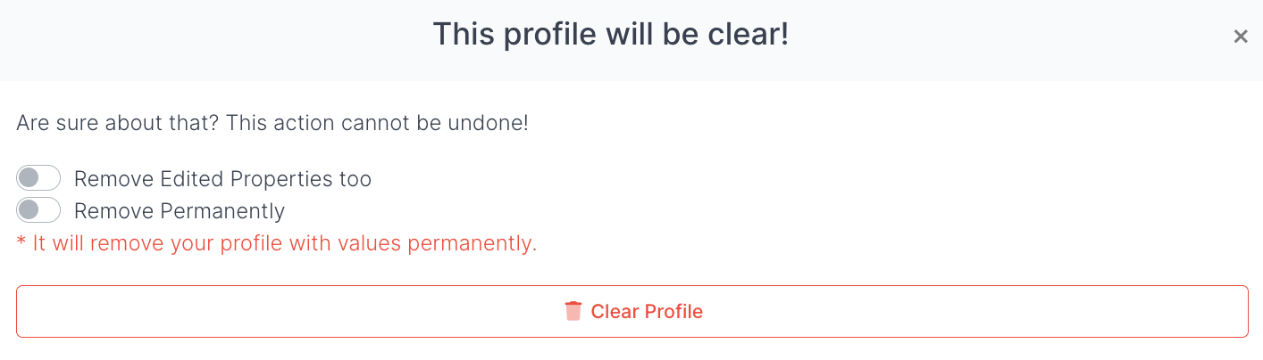Click the red asterisk before the warning
This screenshot has width=1263, height=360.
click(21, 243)
